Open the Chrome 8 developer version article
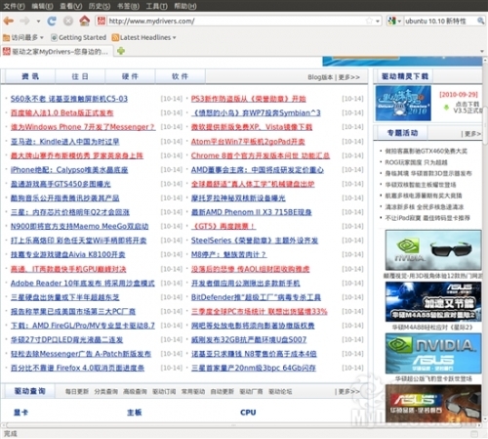Screen dimensions: 488x439 pos(261,155)
